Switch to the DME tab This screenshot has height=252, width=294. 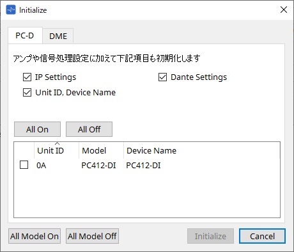58,36
